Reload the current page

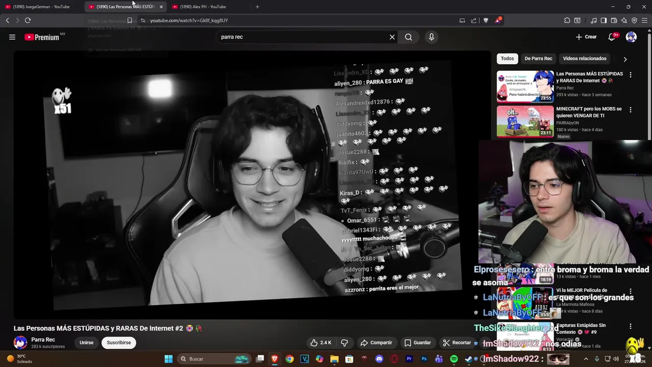[28, 20]
